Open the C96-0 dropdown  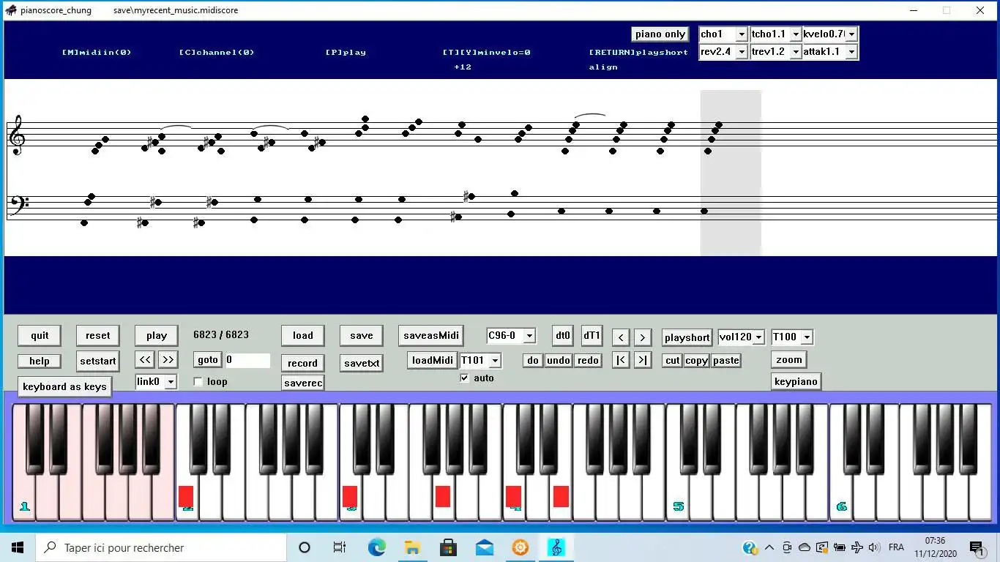529,336
